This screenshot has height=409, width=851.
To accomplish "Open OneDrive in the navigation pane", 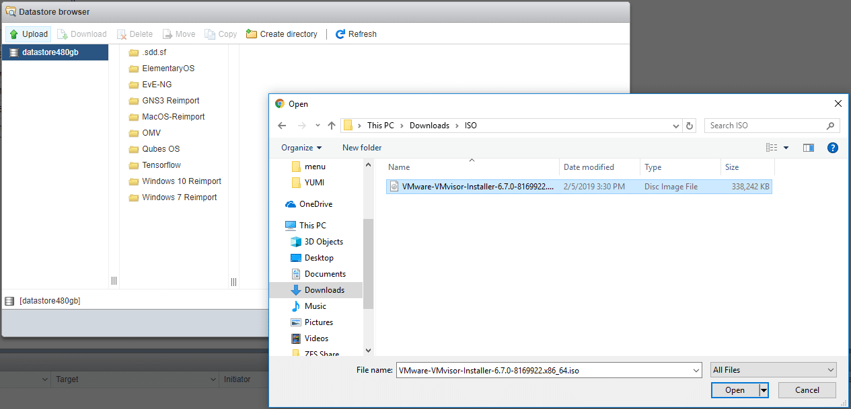I will coord(309,204).
